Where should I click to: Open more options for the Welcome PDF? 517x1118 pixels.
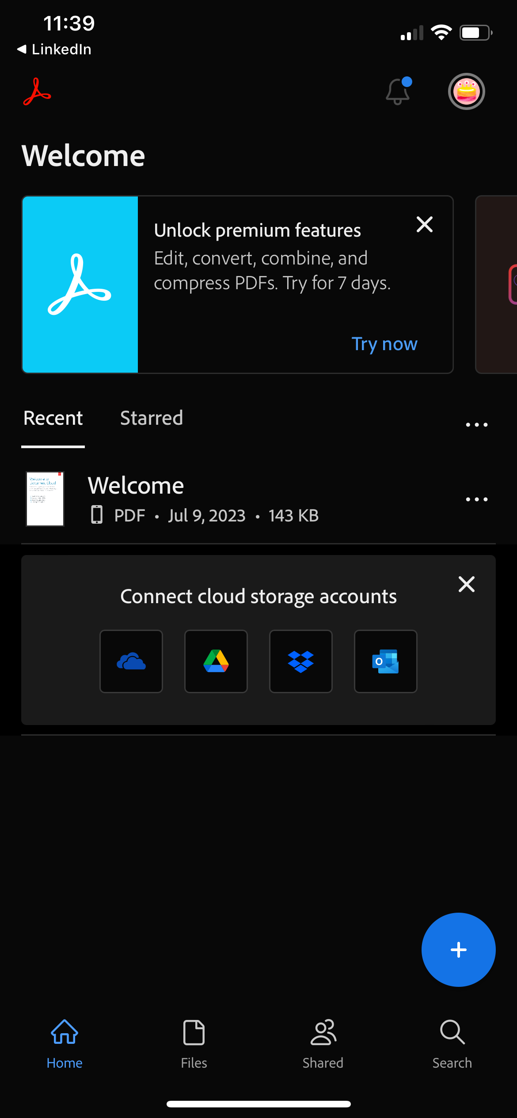point(477,499)
